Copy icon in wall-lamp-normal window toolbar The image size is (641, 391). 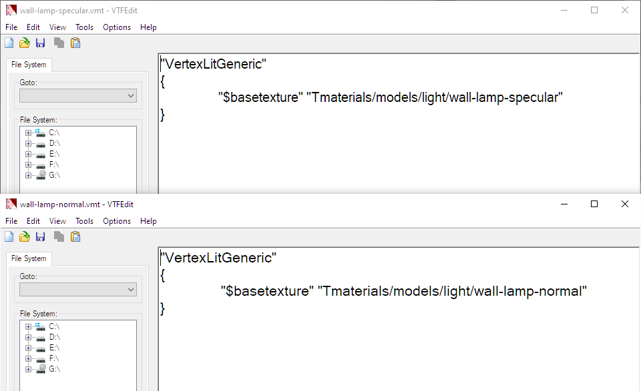59,236
